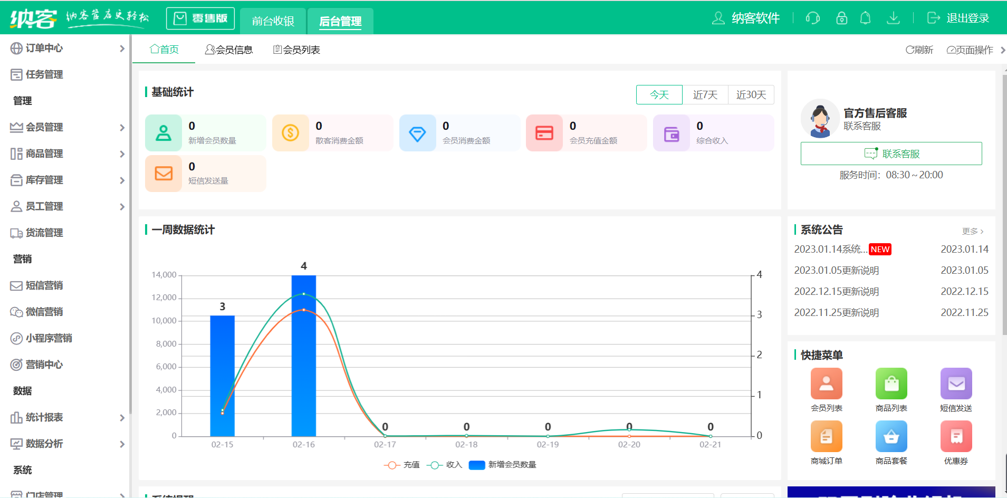Screen dimensions: 1007x498
Task: Switch to the 前台收银 tab
Action: click(x=273, y=21)
